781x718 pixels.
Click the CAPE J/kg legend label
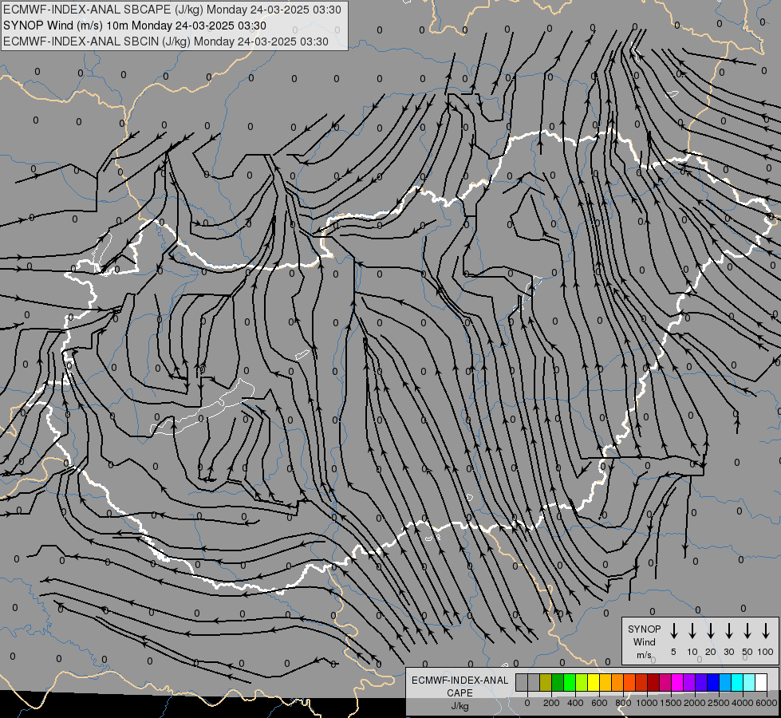click(460, 693)
